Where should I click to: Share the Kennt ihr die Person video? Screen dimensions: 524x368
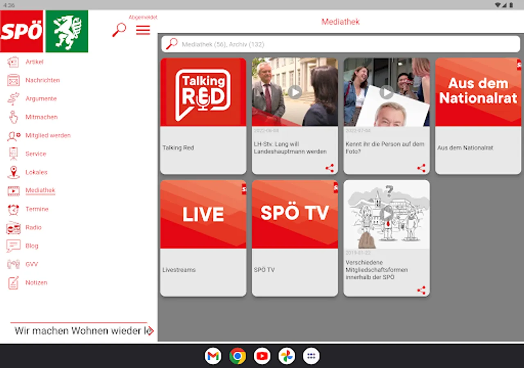tap(421, 168)
